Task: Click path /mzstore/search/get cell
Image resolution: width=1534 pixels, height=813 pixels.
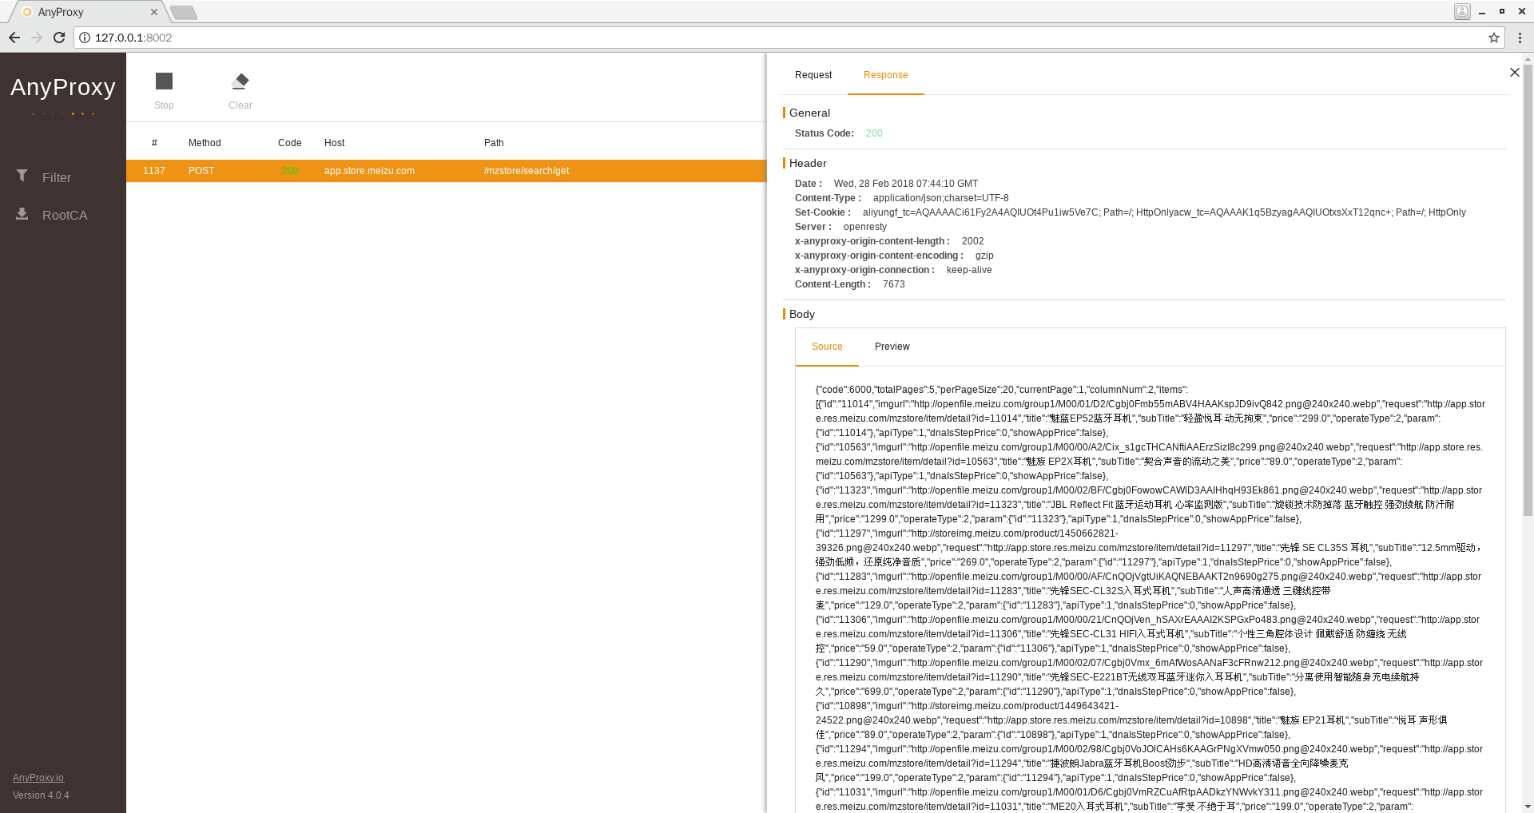Action: tap(527, 171)
